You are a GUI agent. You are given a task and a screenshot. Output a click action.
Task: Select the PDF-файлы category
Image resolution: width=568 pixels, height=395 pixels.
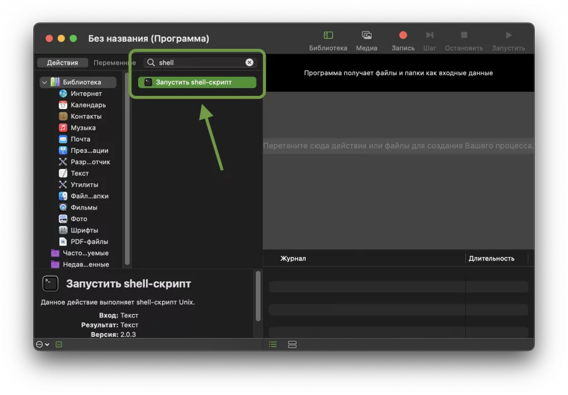coord(89,242)
